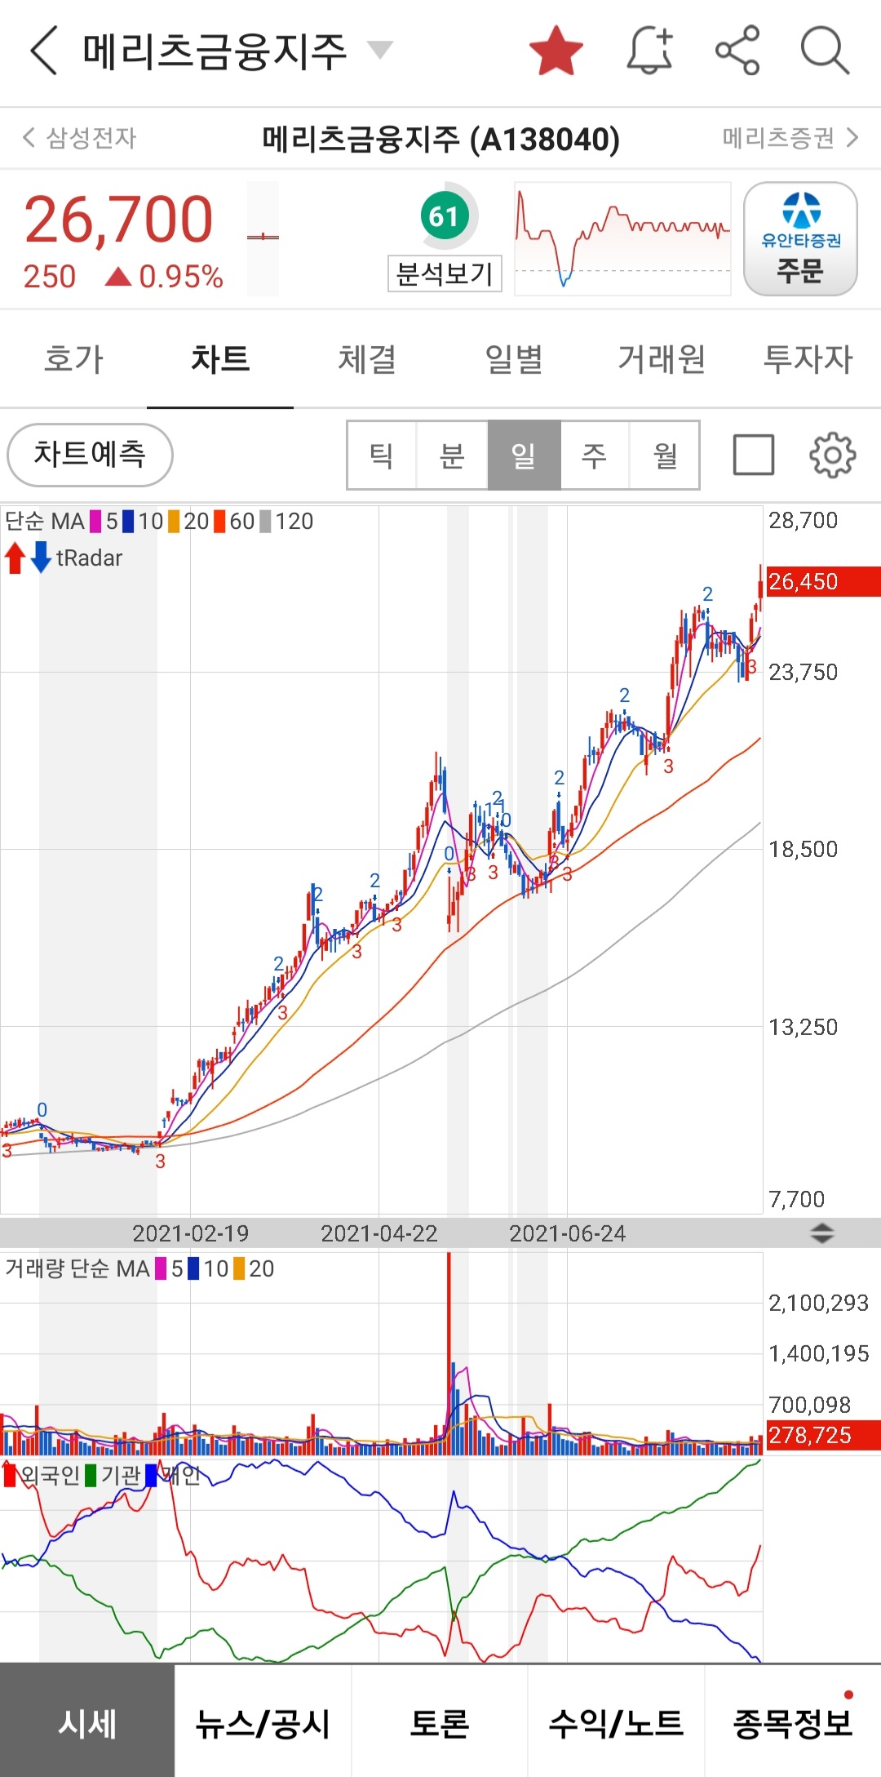This screenshot has width=881, height=1777.
Task: Click MA 20 orange color swatch
Action: point(174,521)
